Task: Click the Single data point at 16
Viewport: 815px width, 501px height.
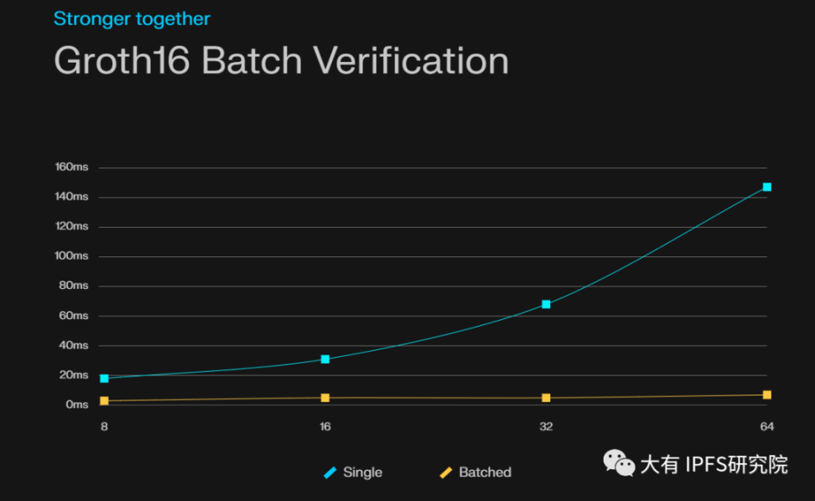Action: click(324, 359)
